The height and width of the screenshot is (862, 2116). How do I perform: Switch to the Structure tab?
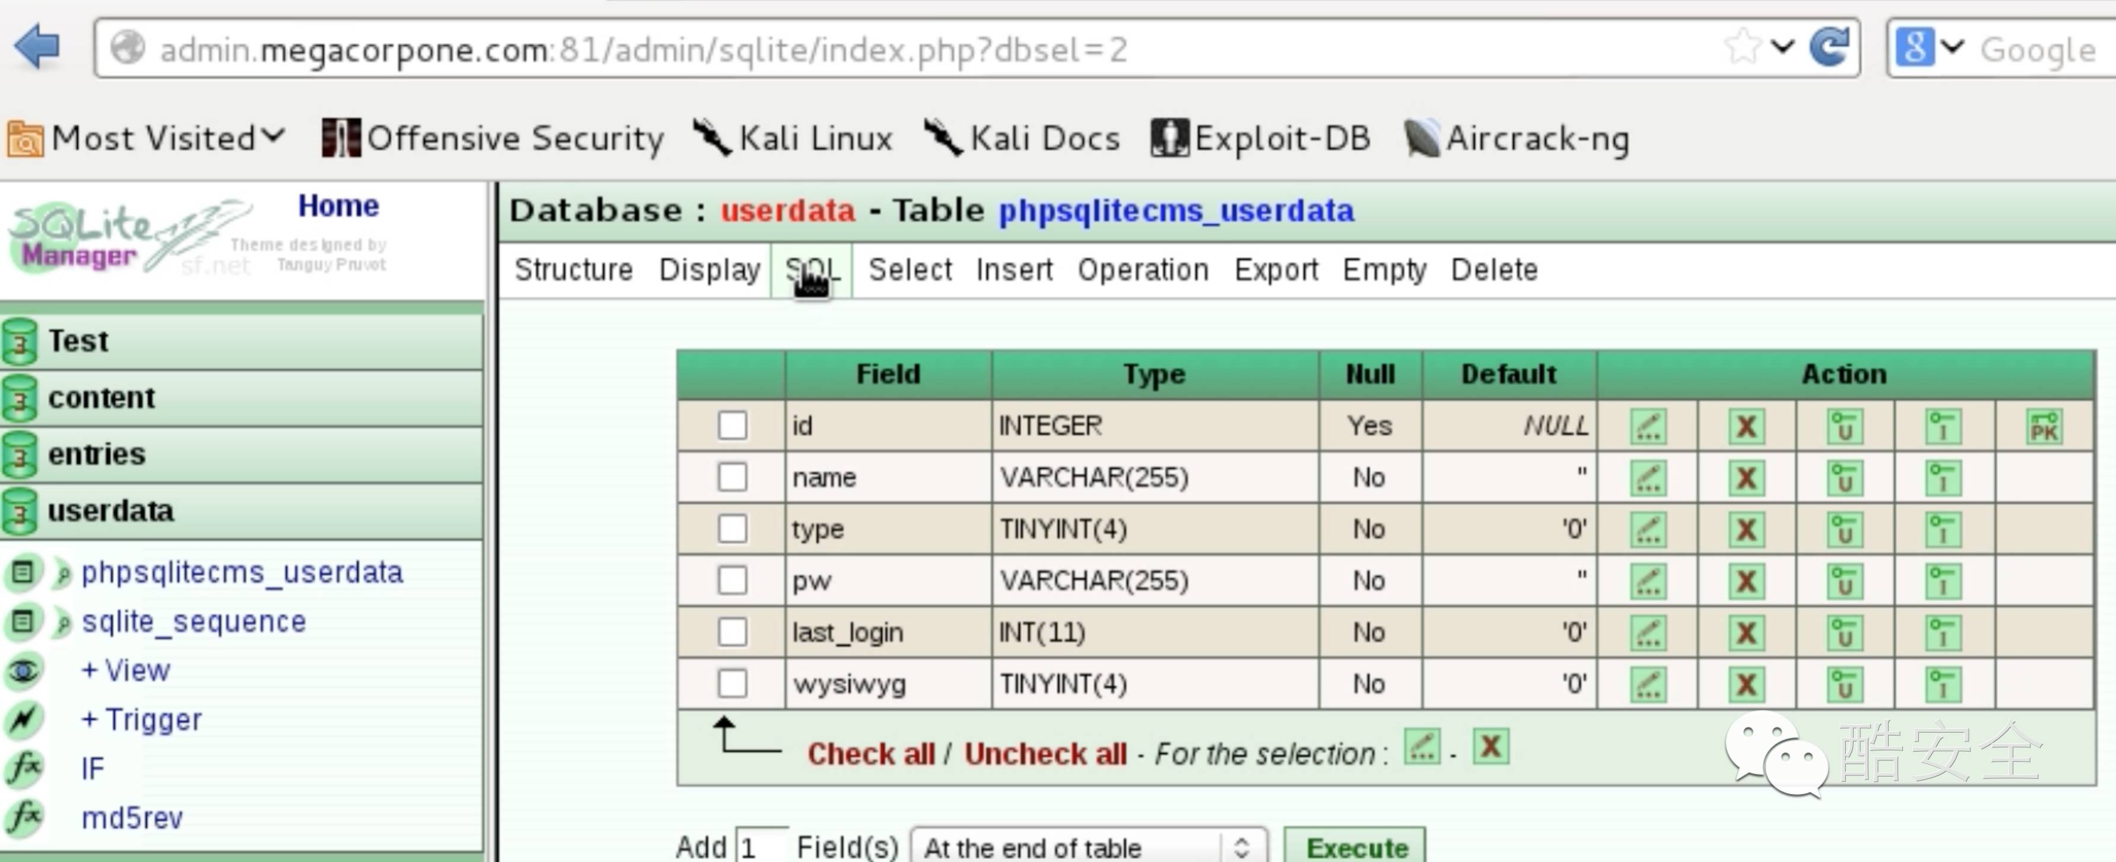[x=574, y=270]
